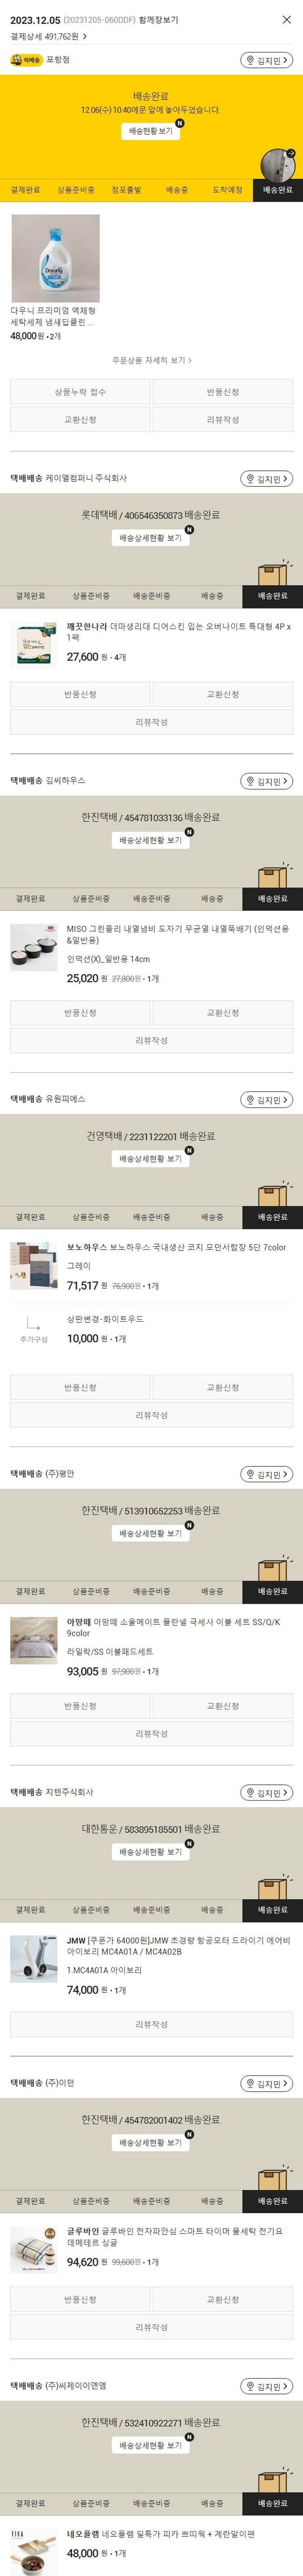The width and height of the screenshot is (303, 2576).
Task: Open 깨끗한나라 diaper product thumbnail
Action: pos(34,644)
